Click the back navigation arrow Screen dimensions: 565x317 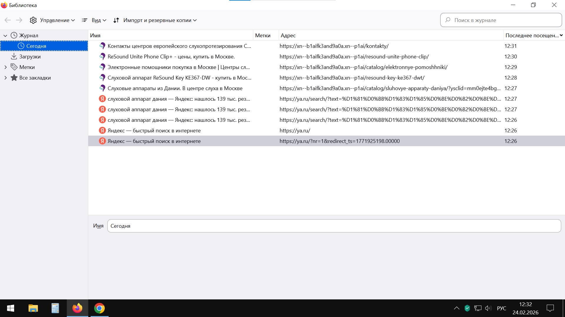pos(8,20)
